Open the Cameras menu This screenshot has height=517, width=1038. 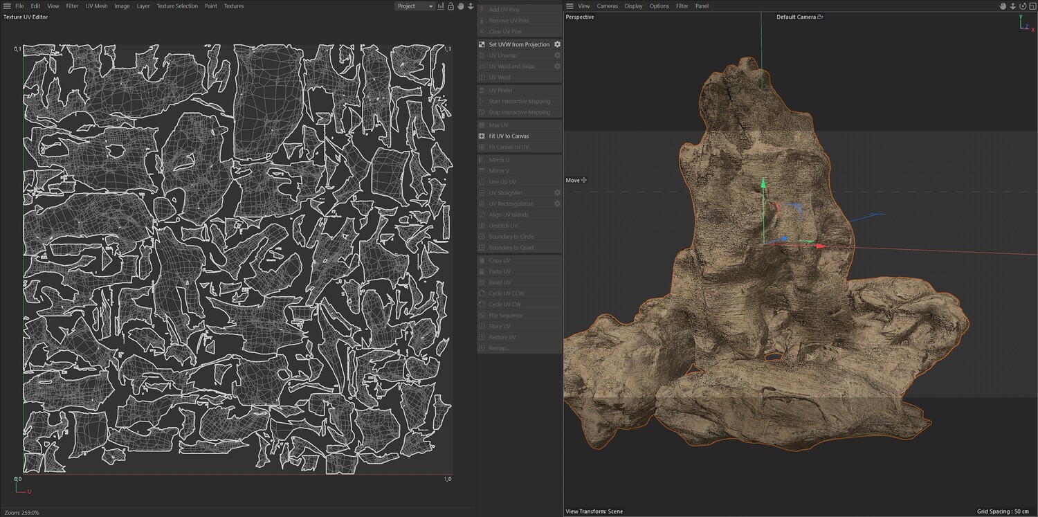coord(608,6)
